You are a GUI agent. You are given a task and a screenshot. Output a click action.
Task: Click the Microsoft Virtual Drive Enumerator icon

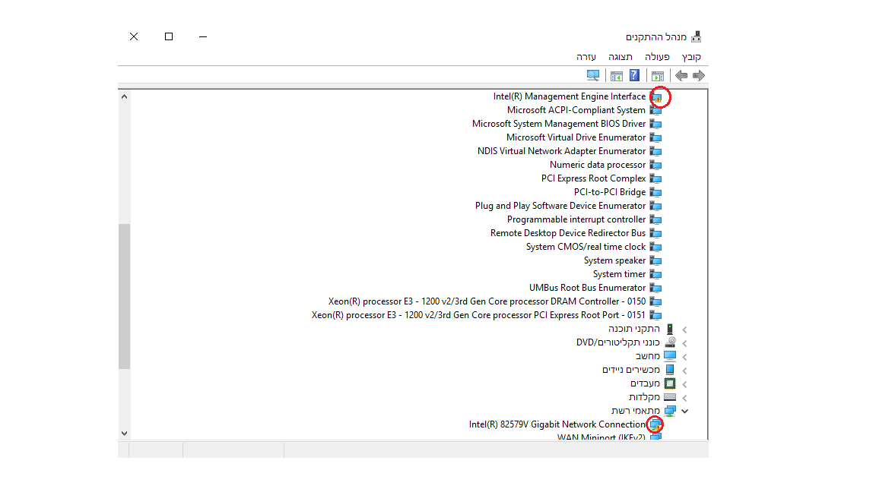656,137
